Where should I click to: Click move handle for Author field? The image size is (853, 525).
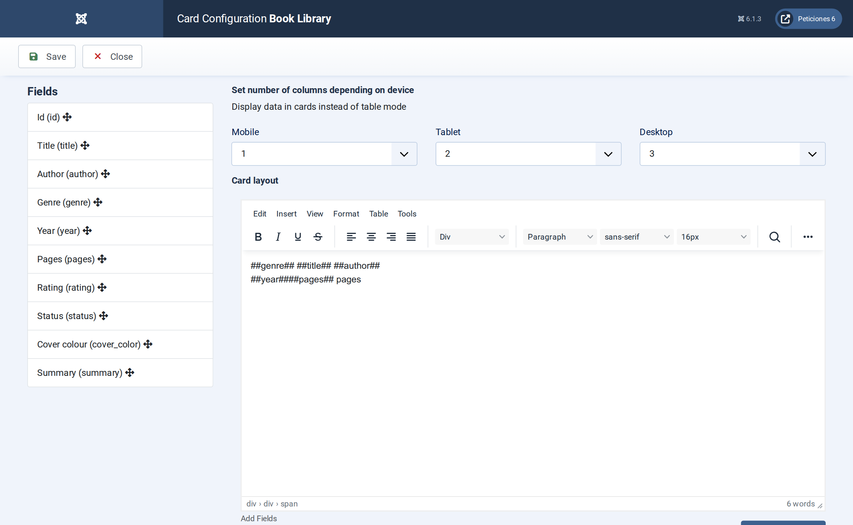[x=105, y=174]
